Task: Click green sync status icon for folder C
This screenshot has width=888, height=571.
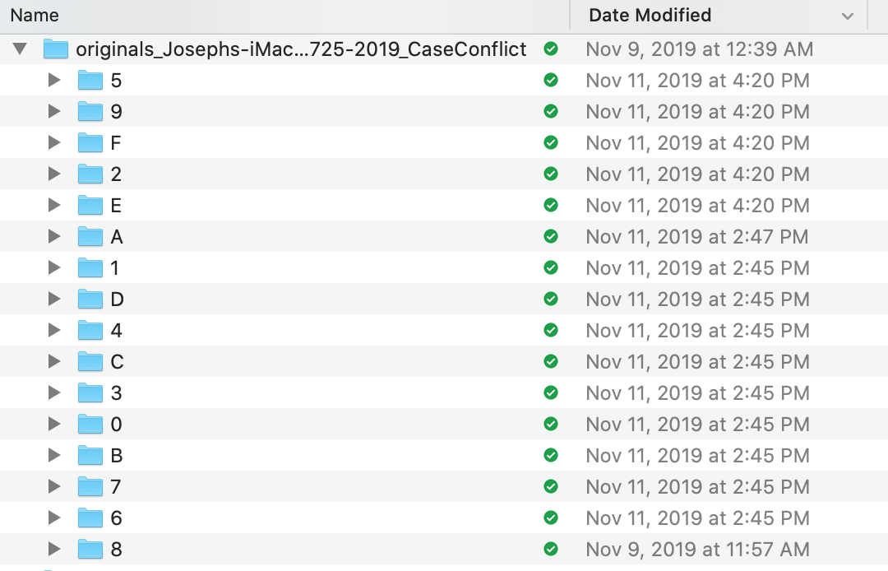Action: [551, 362]
